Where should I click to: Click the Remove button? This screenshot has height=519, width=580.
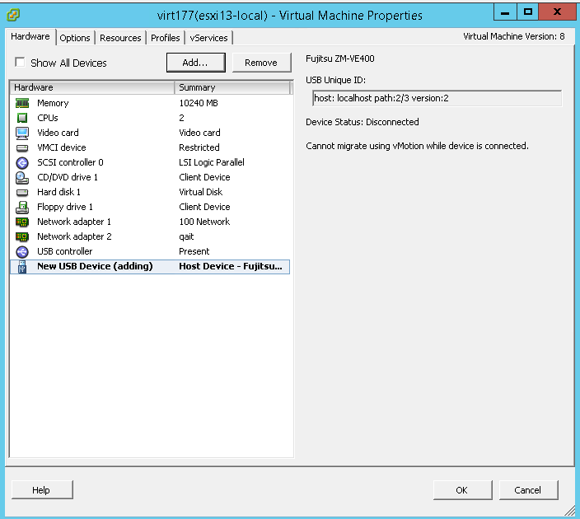(x=261, y=63)
